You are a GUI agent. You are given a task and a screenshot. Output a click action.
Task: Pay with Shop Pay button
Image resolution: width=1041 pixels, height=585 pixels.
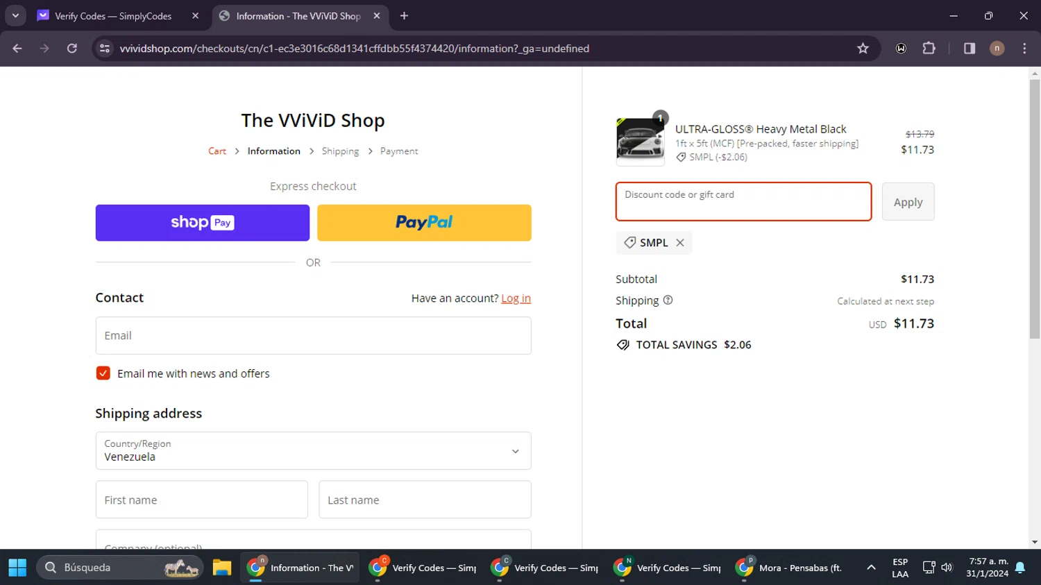[203, 223]
